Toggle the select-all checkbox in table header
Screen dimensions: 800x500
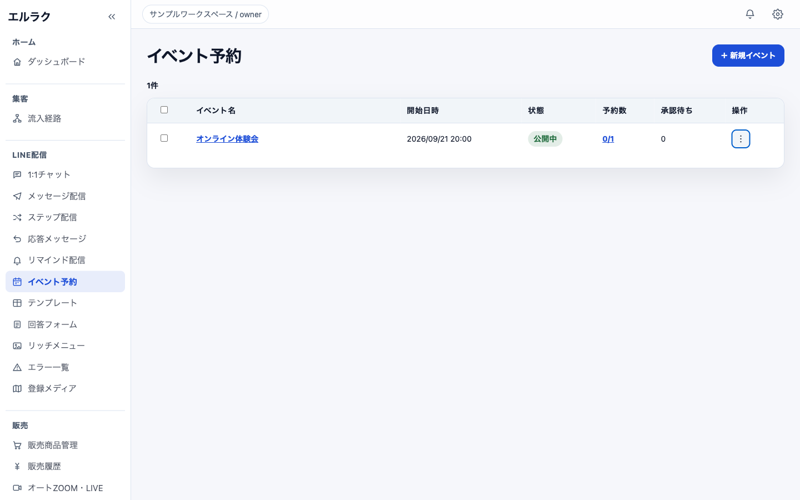[x=164, y=109]
